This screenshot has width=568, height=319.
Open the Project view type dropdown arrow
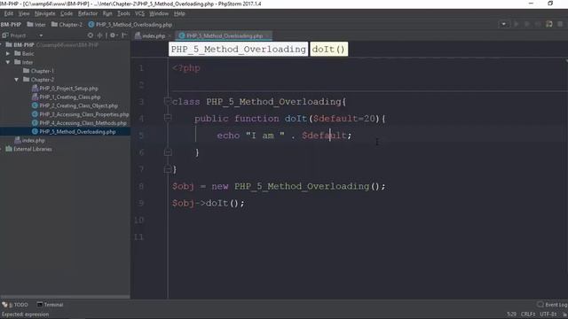pos(41,35)
